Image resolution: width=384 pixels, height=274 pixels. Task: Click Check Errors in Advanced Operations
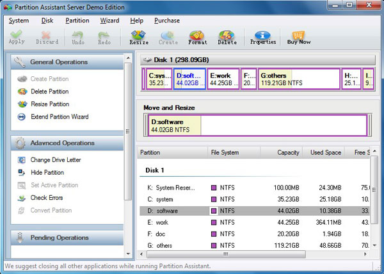pyautogui.click(x=46, y=198)
